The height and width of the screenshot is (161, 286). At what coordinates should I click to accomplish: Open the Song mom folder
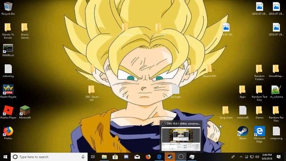tap(226, 113)
